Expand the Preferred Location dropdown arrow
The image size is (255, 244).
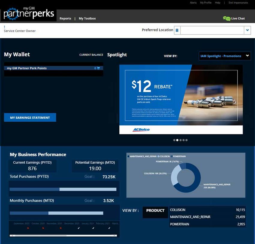click(247, 30)
